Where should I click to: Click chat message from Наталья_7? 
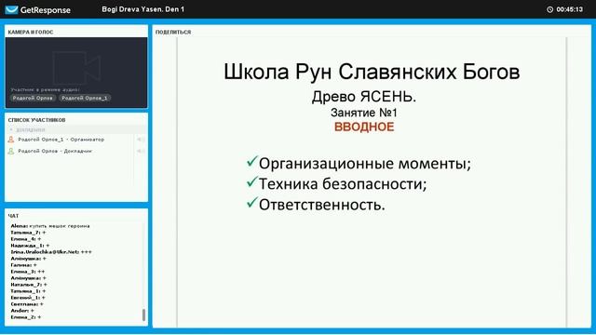point(29,285)
